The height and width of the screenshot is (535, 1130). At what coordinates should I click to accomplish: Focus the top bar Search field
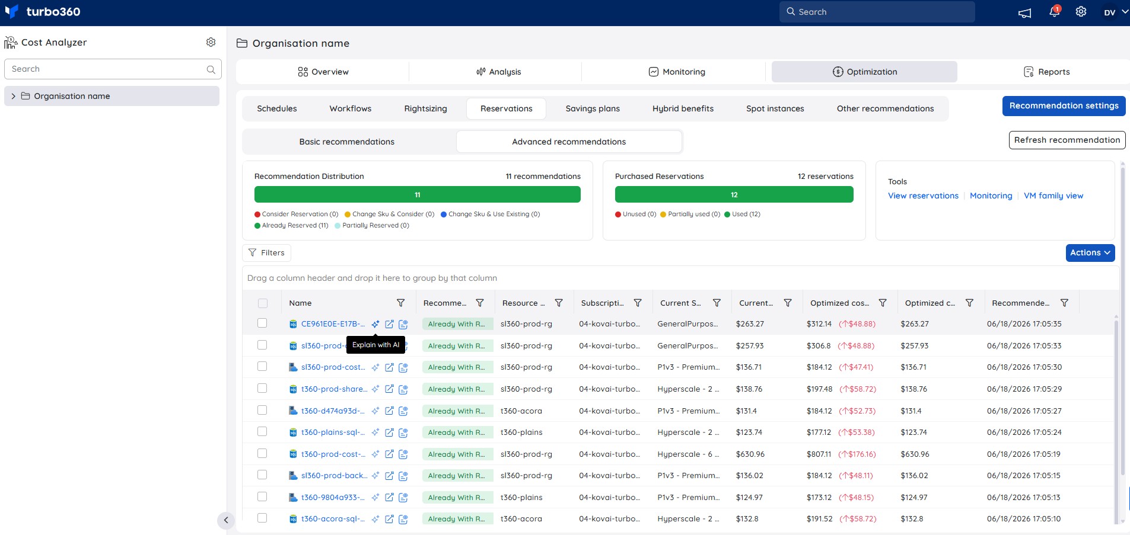(x=877, y=12)
